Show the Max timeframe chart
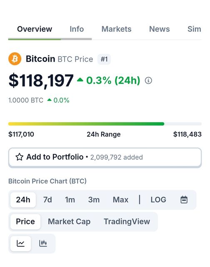The width and height of the screenshot is (210, 267). (x=120, y=200)
